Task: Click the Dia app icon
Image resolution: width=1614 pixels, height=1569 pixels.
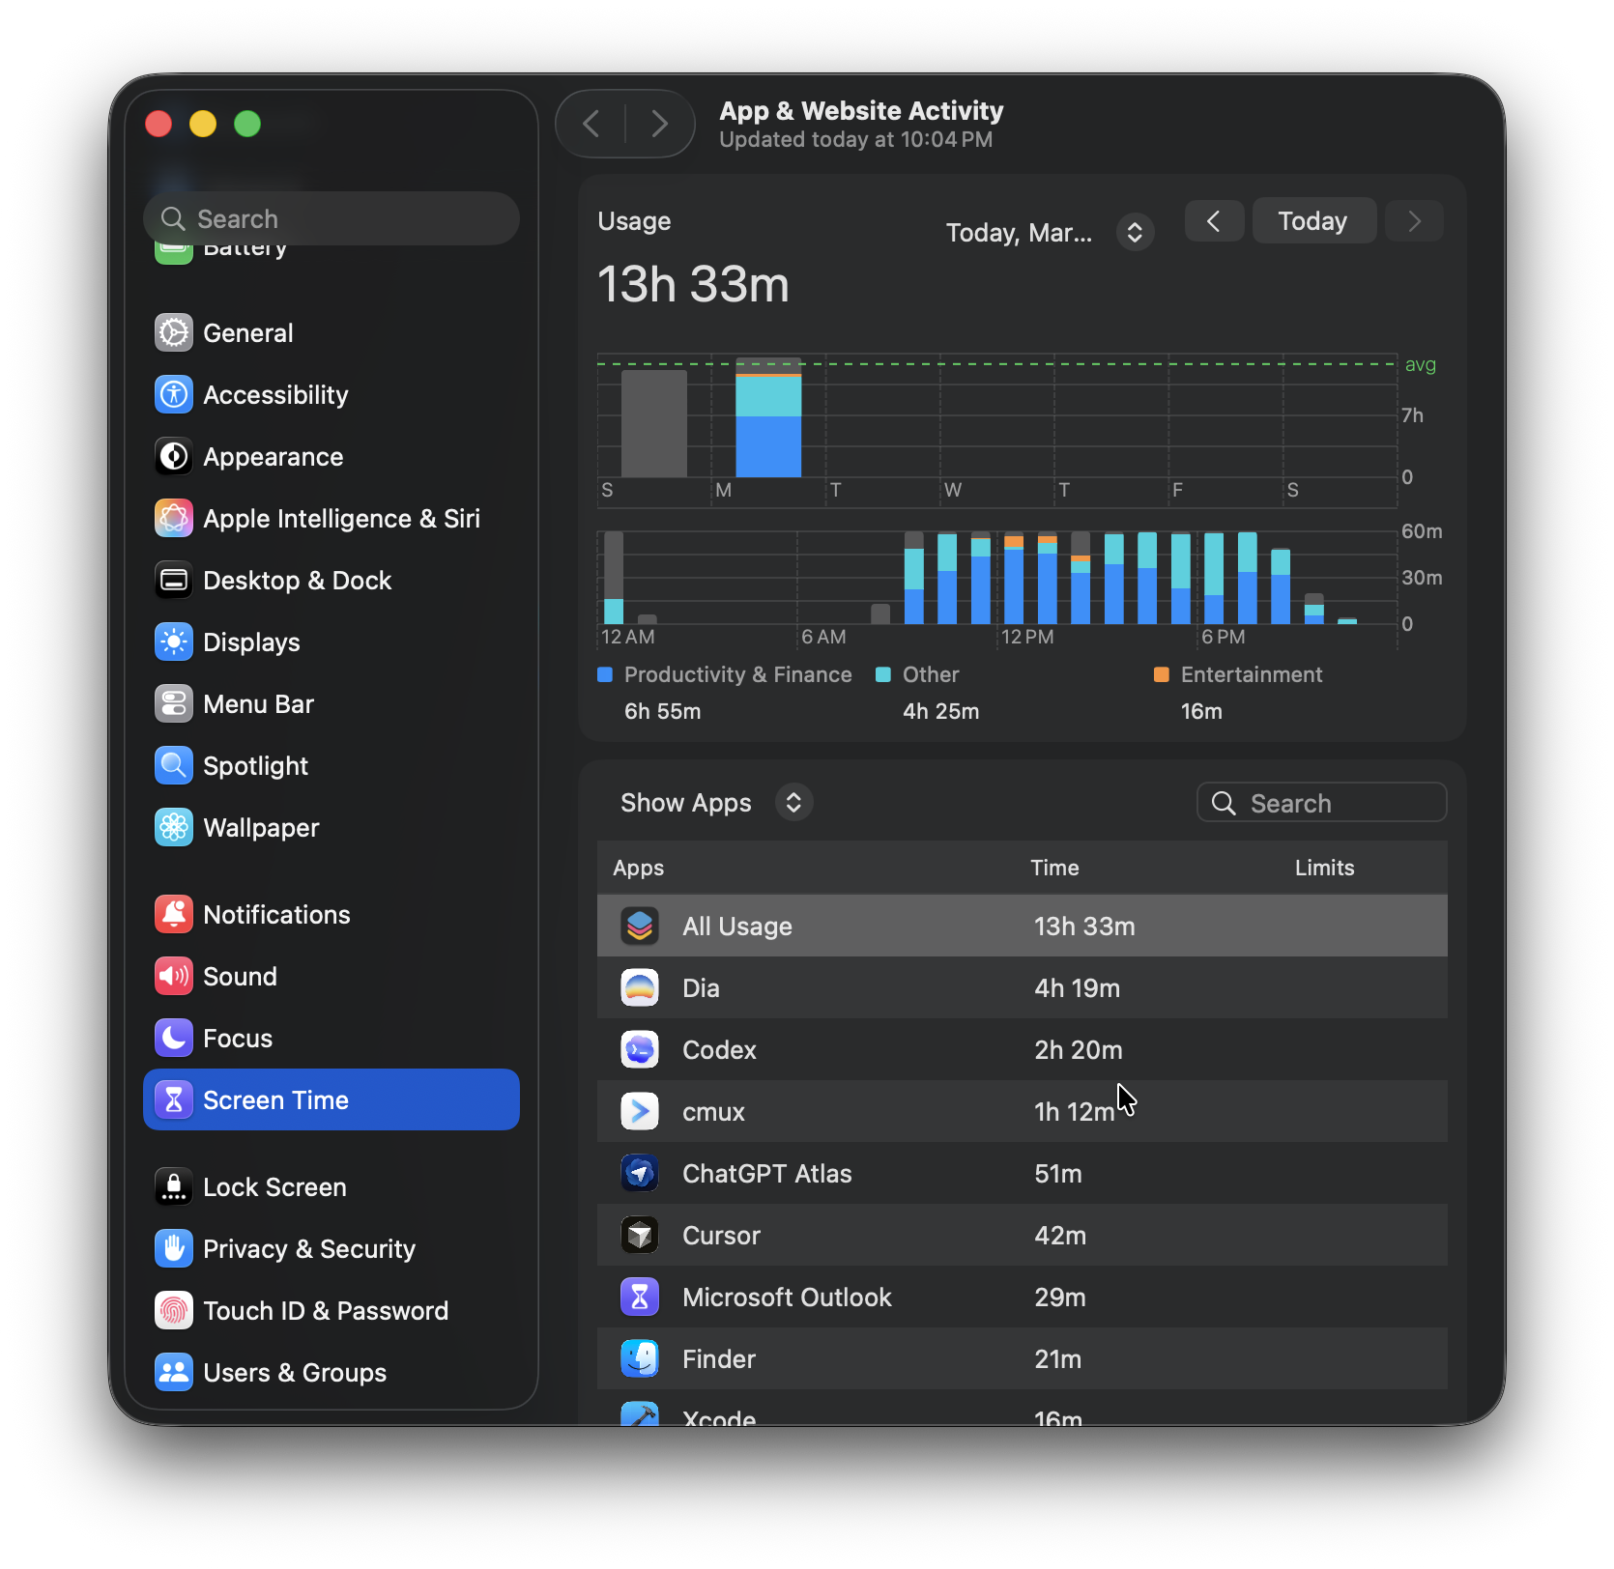Action: click(x=639, y=988)
